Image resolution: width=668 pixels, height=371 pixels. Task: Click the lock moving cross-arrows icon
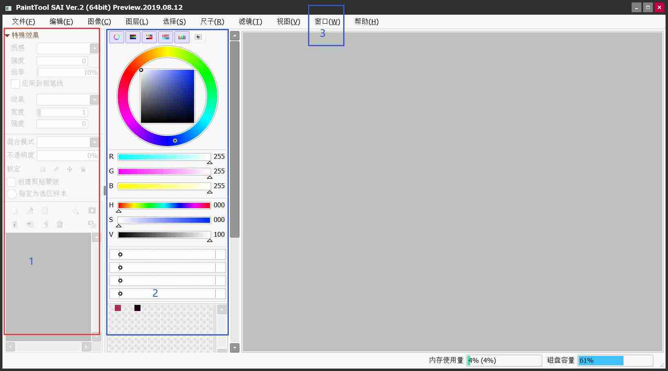pos(69,169)
